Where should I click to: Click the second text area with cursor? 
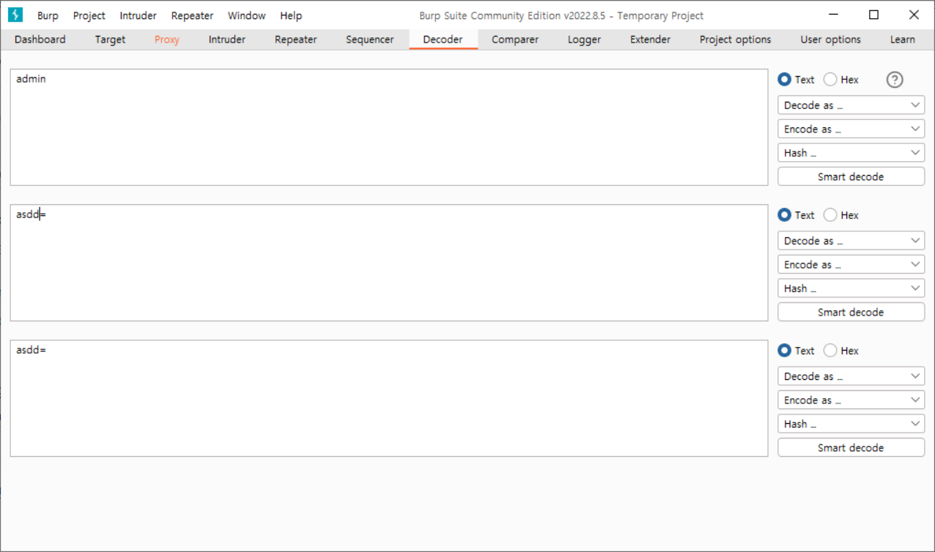click(389, 263)
